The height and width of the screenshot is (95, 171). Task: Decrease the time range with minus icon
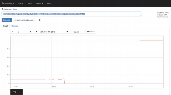point(13,32)
